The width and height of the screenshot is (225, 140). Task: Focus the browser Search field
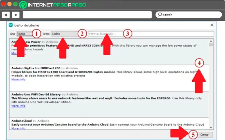189,15
